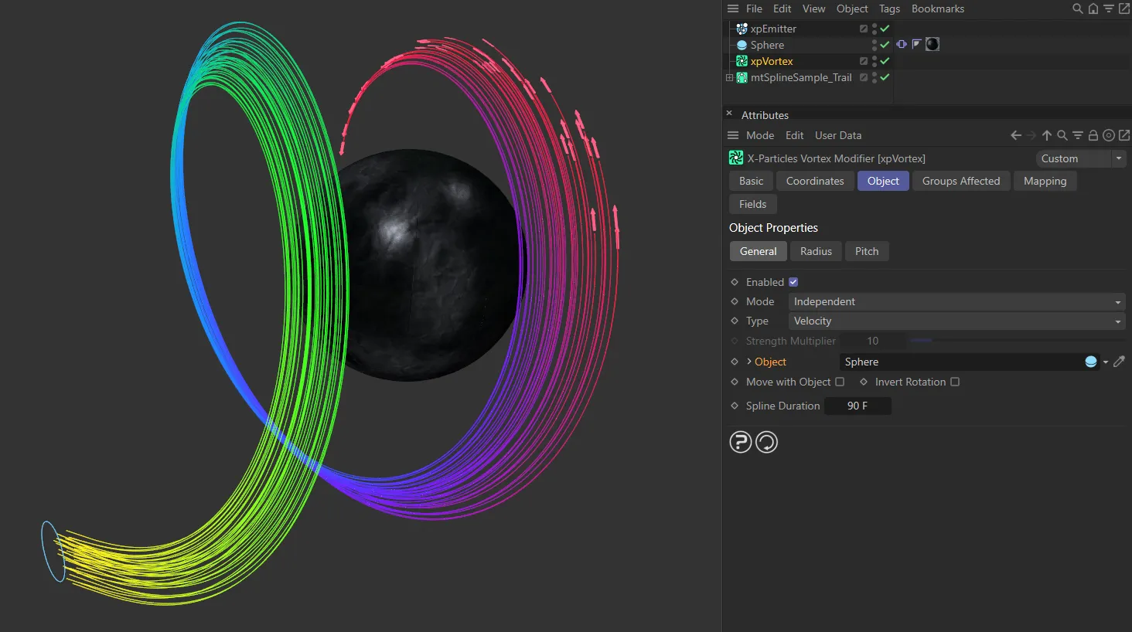This screenshot has height=632, width=1132.
Task: Click the lock icon in the Attributes toolbar
Action: tap(1093, 134)
